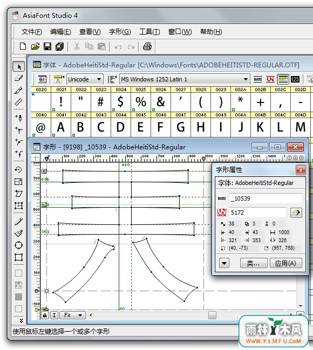This screenshot has height=350, width=313.
Task: Save all open fonts
Action: pyautogui.click(x=60, y=46)
